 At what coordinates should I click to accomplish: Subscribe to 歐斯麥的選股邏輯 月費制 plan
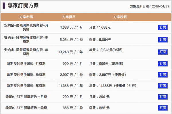pyautogui.click(x=163, y=64)
